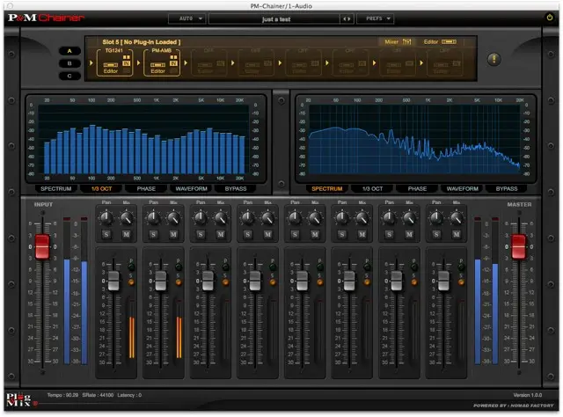This screenshot has height=417, width=563.
Task: Open the PM-AMB slot's Editor icon
Action: (157, 65)
